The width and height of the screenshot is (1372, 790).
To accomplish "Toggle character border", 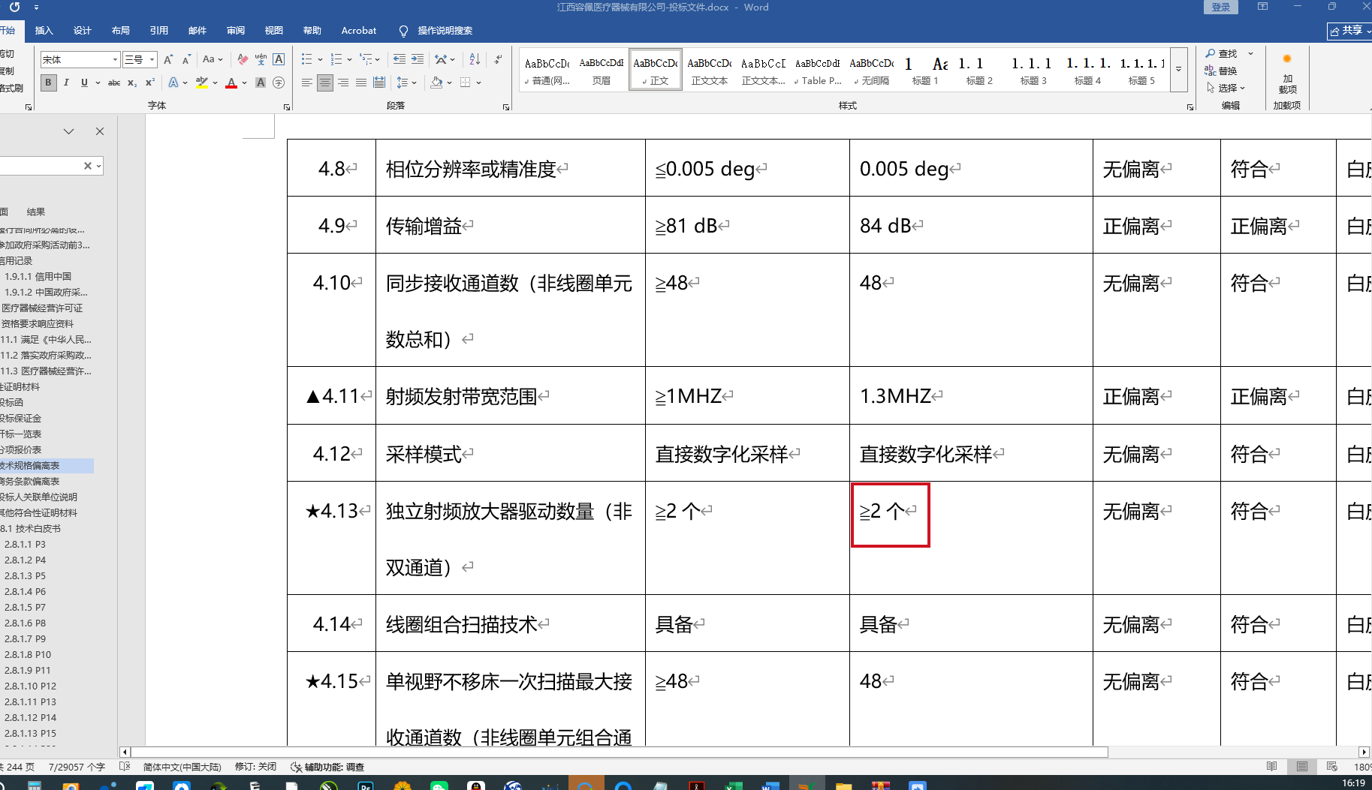I will [x=279, y=59].
